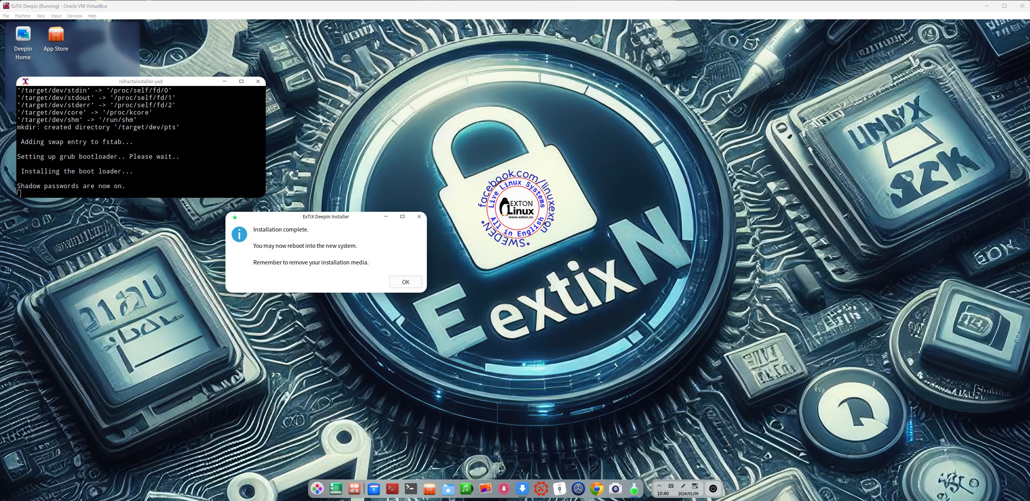Viewport: 1030px width, 501px height.
Task: Open the App Store desktop icon
Action: coord(55,39)
